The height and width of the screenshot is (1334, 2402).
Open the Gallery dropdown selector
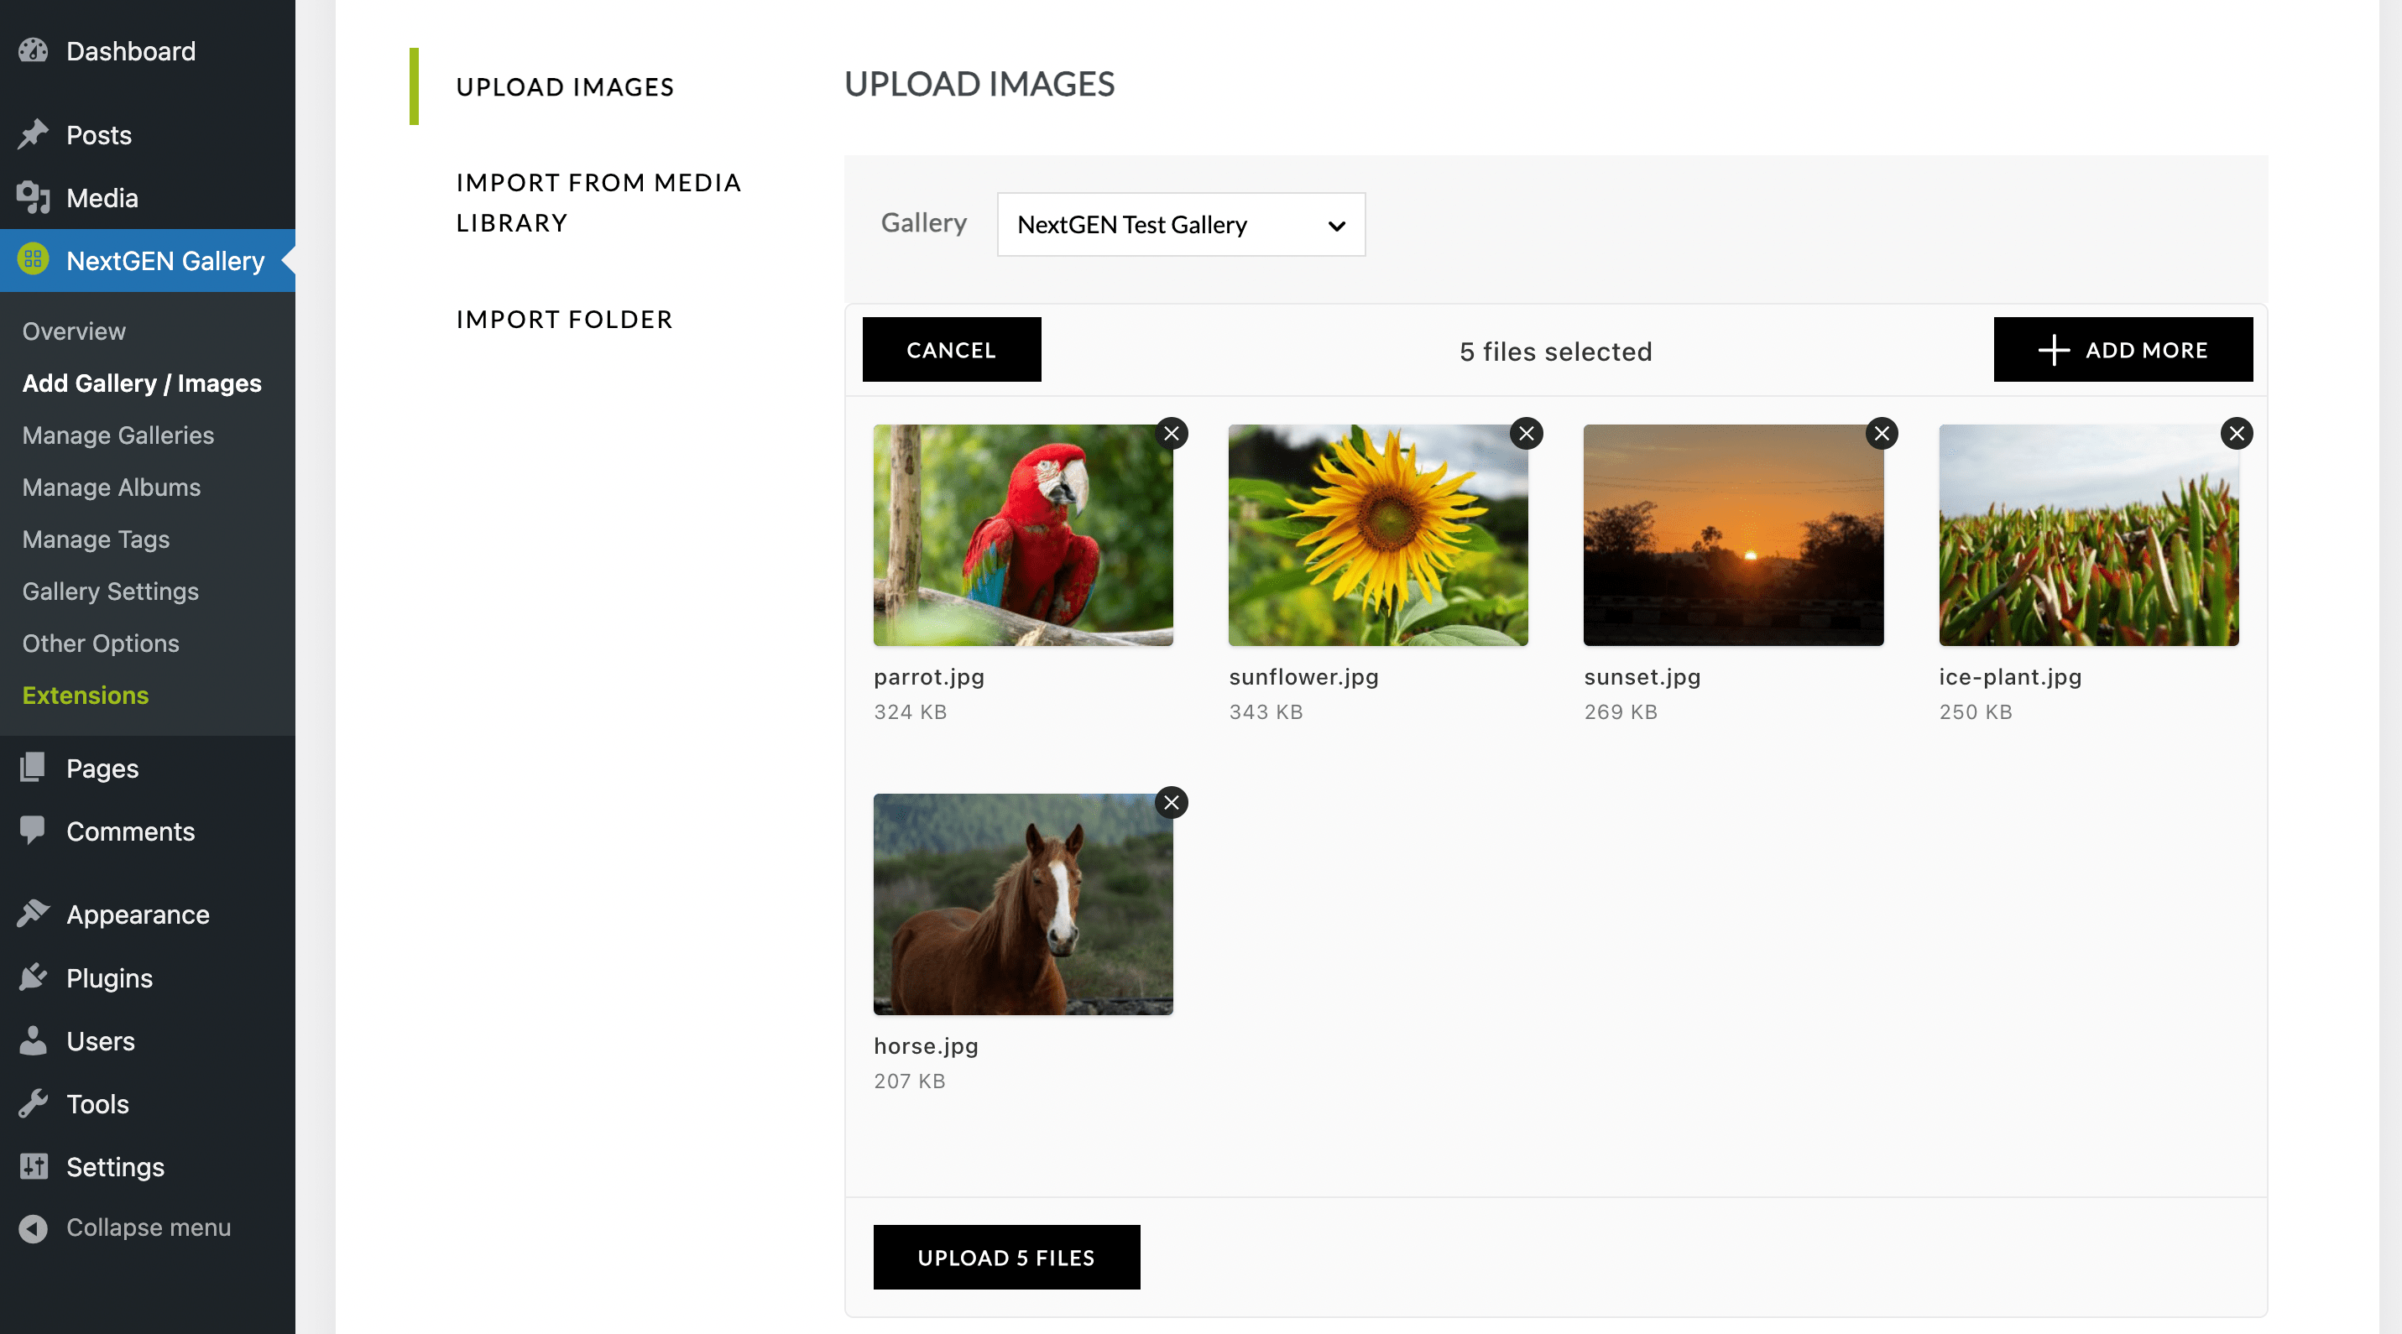click(1181, 225)
